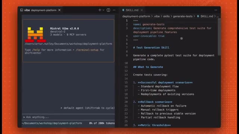Click 'name: generate-tests' line
This screenshot has height=134, width=239.
pyautogui.click(x=149, y=24)
